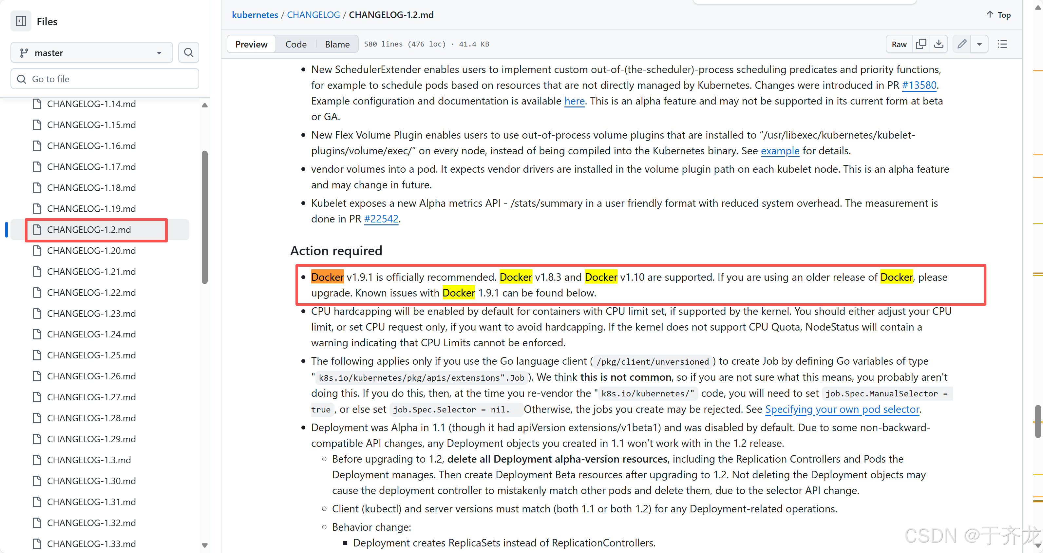Open the master branch selector dropdown
This screenshot has height=553, width=1043.
click(91, 53)
